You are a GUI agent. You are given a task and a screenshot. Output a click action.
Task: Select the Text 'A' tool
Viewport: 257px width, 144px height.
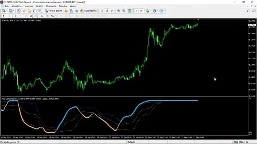42,16
